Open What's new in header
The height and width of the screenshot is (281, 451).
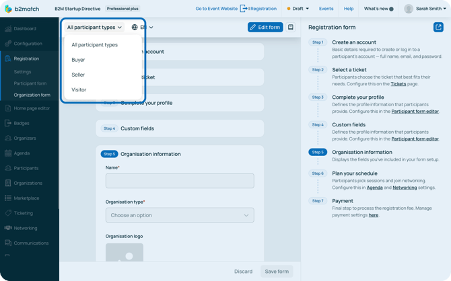(376, 9)
